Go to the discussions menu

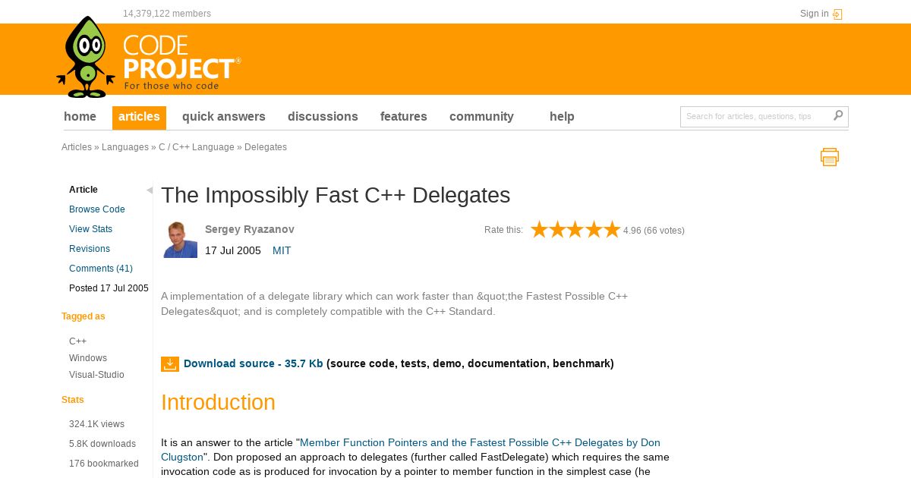323,117
